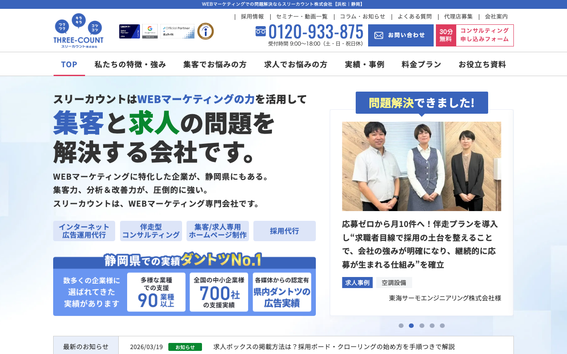The width and height of the screenshot is (567, 354).
Task: Go to the 料金プラン page
Action: [421, 64]
